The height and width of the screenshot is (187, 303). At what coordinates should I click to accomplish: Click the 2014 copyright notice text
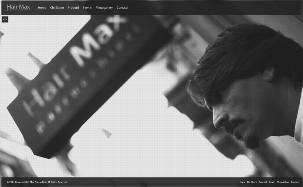tap(37, 182)
